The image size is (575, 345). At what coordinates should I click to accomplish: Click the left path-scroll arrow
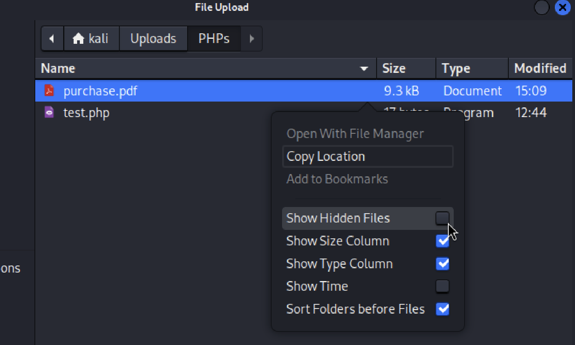tap(52, 39)
